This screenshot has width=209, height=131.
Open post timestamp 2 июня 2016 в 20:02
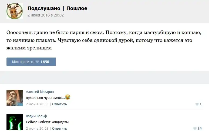click(45, 15)
